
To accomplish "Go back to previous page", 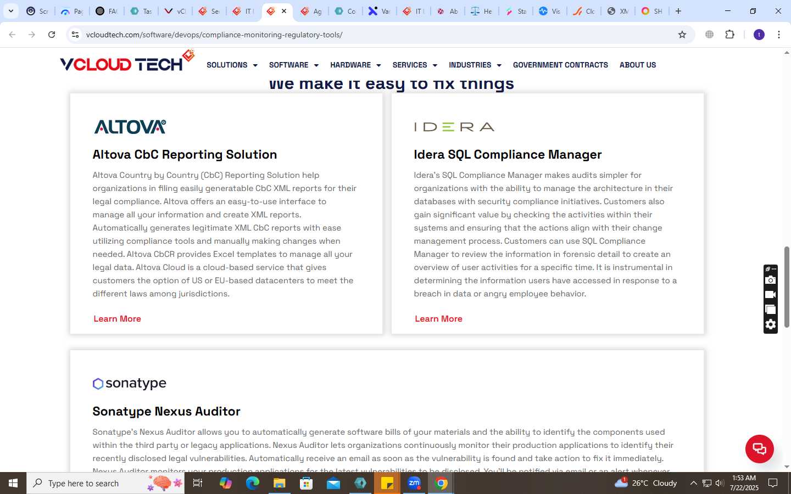I will point(12,35).
